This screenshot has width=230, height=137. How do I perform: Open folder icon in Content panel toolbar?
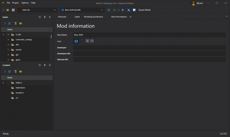pyautogui.click(x=20, y=71)
